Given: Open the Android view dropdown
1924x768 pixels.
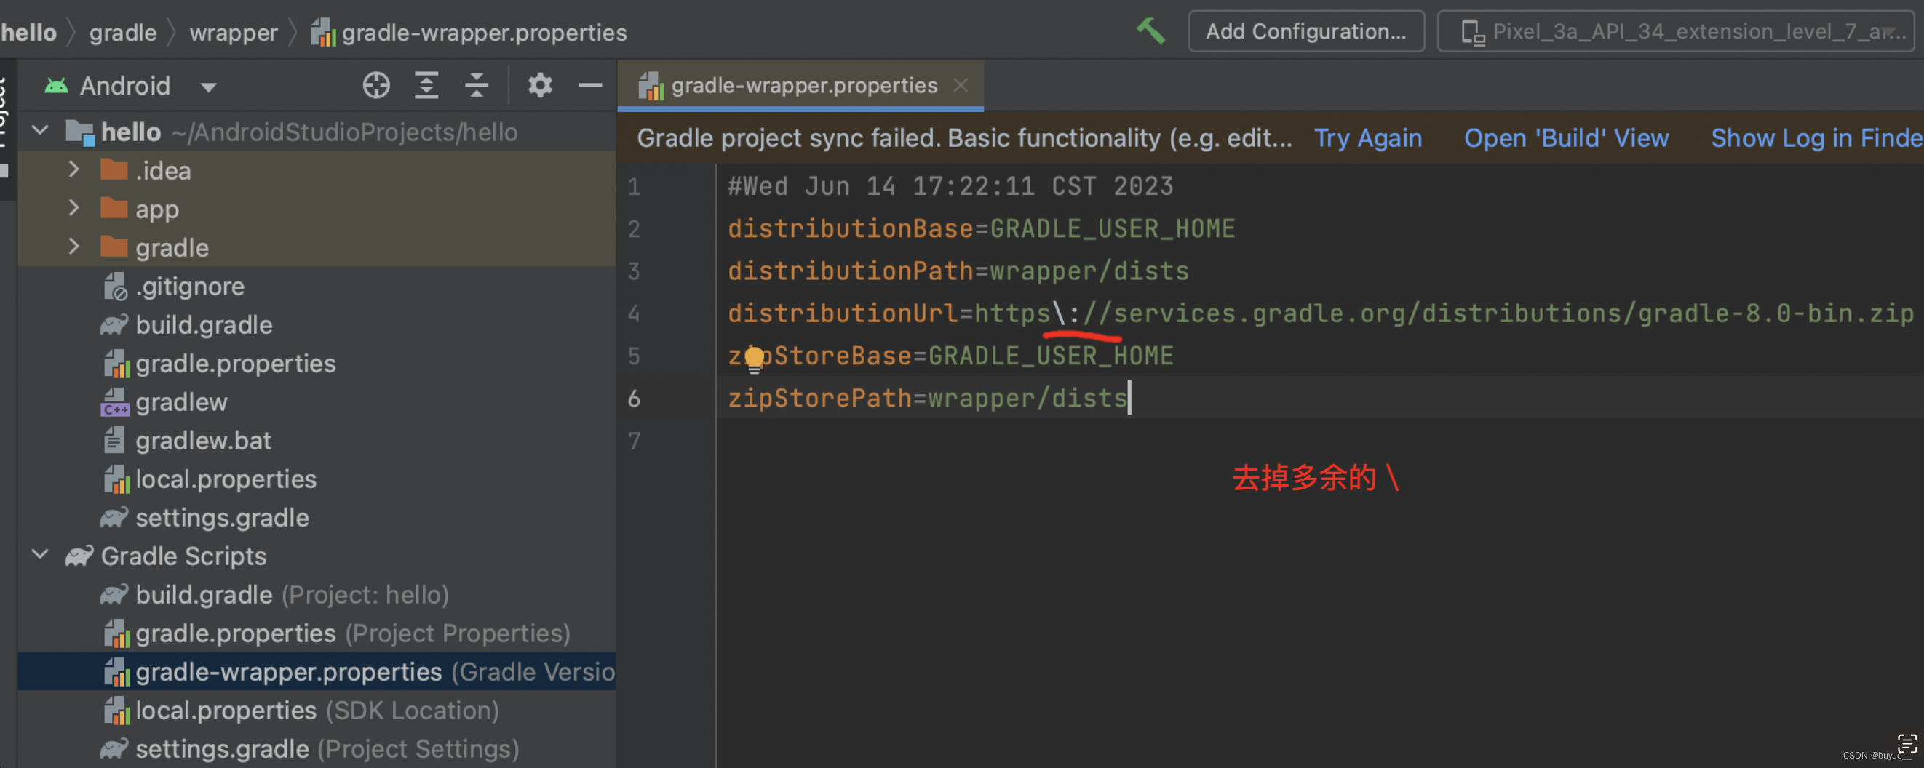Looking at the screenshot, I should point(208,87).
